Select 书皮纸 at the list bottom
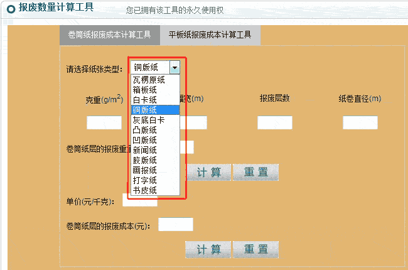The image size is (408, 270). click(x=144, y=190)
